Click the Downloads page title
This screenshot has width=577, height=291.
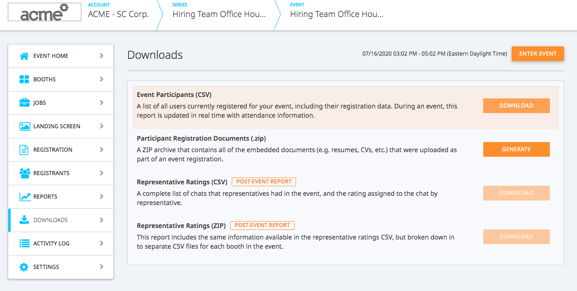155,55
